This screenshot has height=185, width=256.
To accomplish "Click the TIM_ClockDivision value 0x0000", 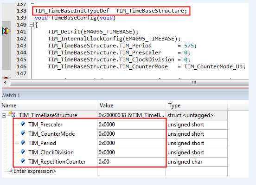I will (x=107, y=152).
